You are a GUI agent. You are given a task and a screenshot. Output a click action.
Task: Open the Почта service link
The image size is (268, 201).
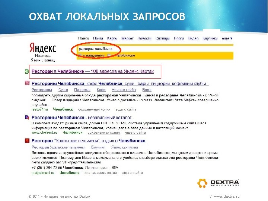98,38
